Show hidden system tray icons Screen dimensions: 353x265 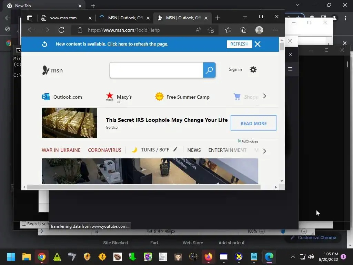click(x=293, y=257)
